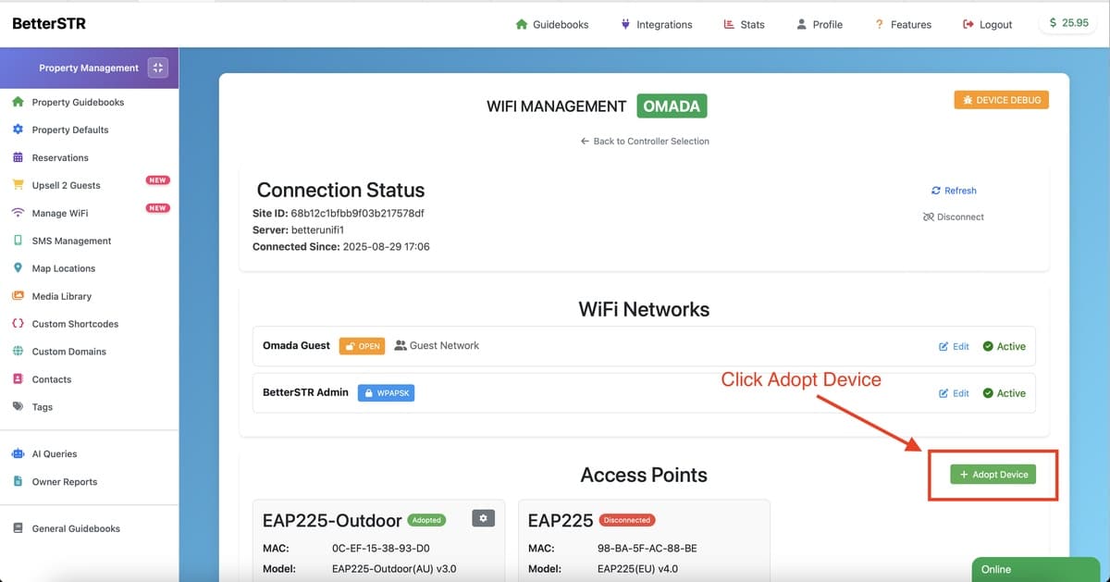Disconnect from the Omada controller
1110x582 pixels.
click(x=954, y=217)
